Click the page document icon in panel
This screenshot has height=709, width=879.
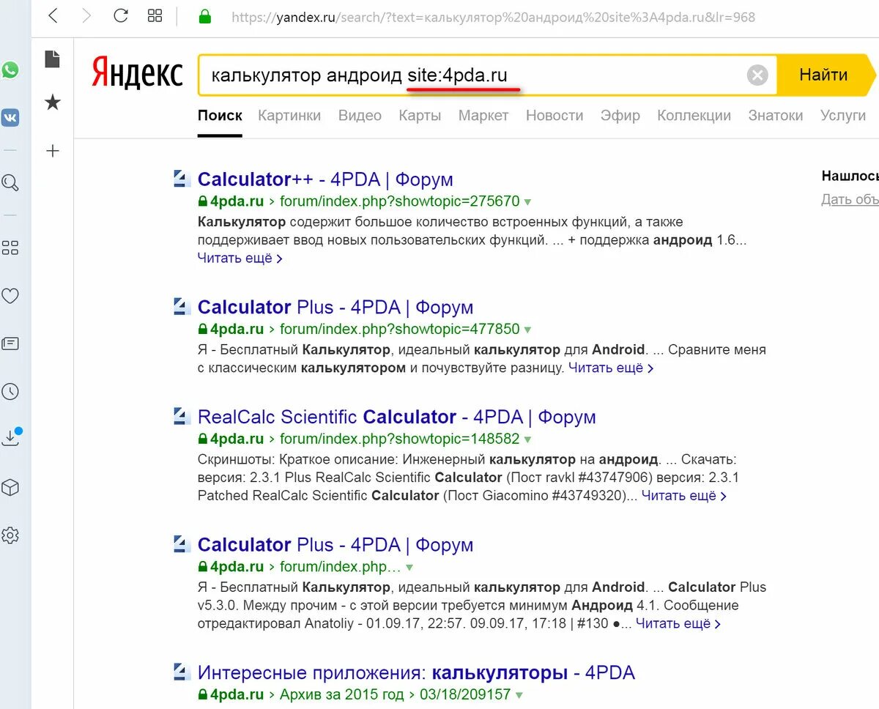click(52, 59)
